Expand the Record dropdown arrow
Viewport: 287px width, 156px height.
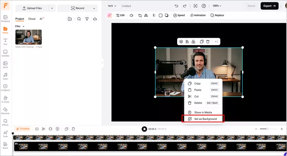pos(94,8)
